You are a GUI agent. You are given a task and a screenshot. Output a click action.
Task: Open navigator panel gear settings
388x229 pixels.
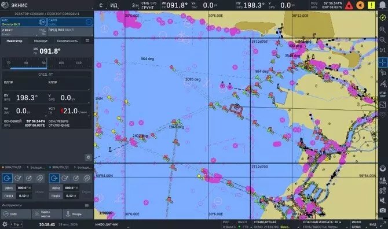click(x=88, y=157)
